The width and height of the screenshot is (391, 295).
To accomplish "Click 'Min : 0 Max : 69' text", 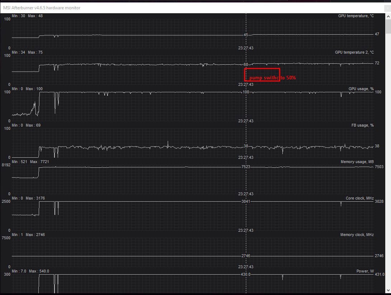I will coord(26,126).
